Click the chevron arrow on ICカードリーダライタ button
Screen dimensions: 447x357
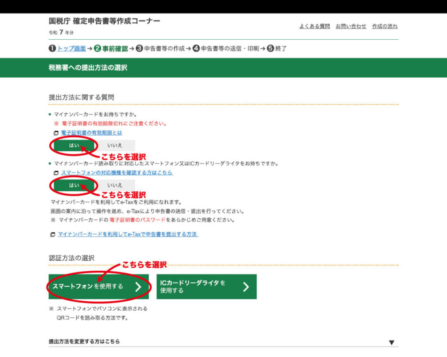(x=246, y=287)
